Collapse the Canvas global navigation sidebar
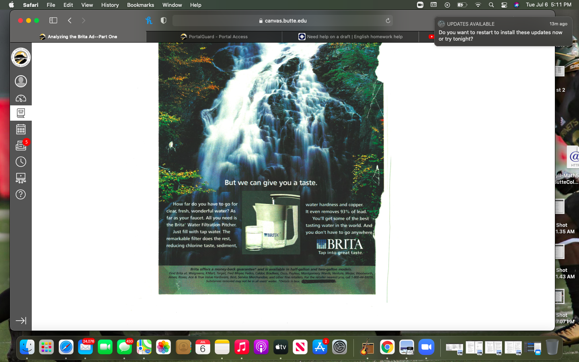Screen dimensions: 579x362 pyautogui.click(x=21, y=321)
